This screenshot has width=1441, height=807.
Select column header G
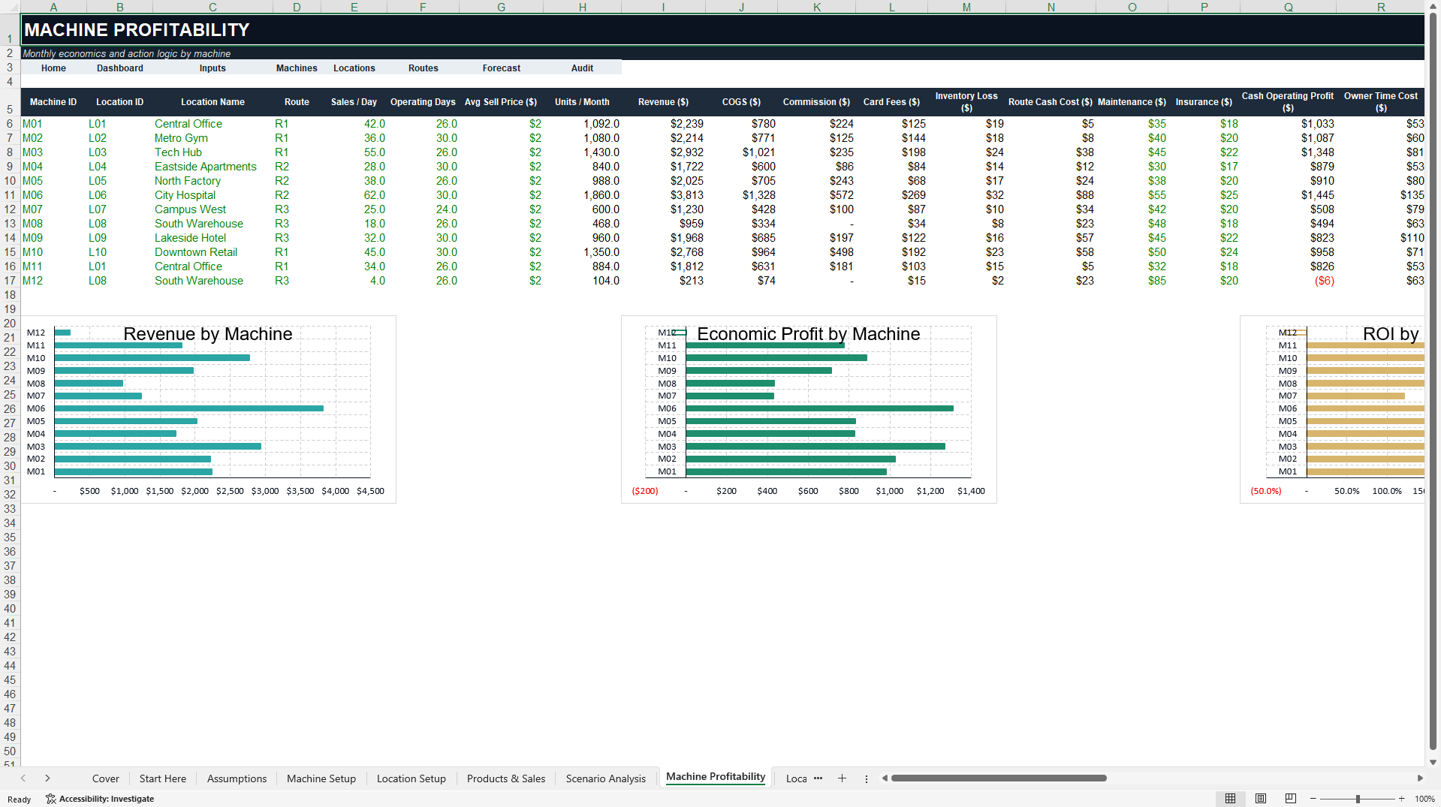point(501,7)
